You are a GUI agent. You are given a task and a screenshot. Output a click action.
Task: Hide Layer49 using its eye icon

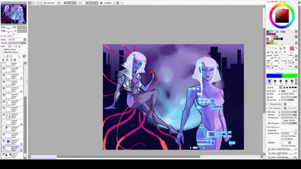tap(3, 75)
